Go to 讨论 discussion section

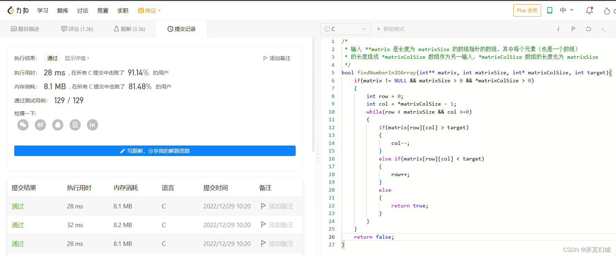coord(83,11)
